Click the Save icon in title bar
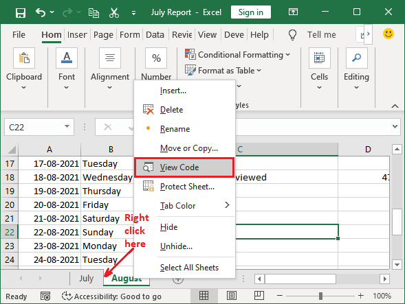 [x=21, y=12]
